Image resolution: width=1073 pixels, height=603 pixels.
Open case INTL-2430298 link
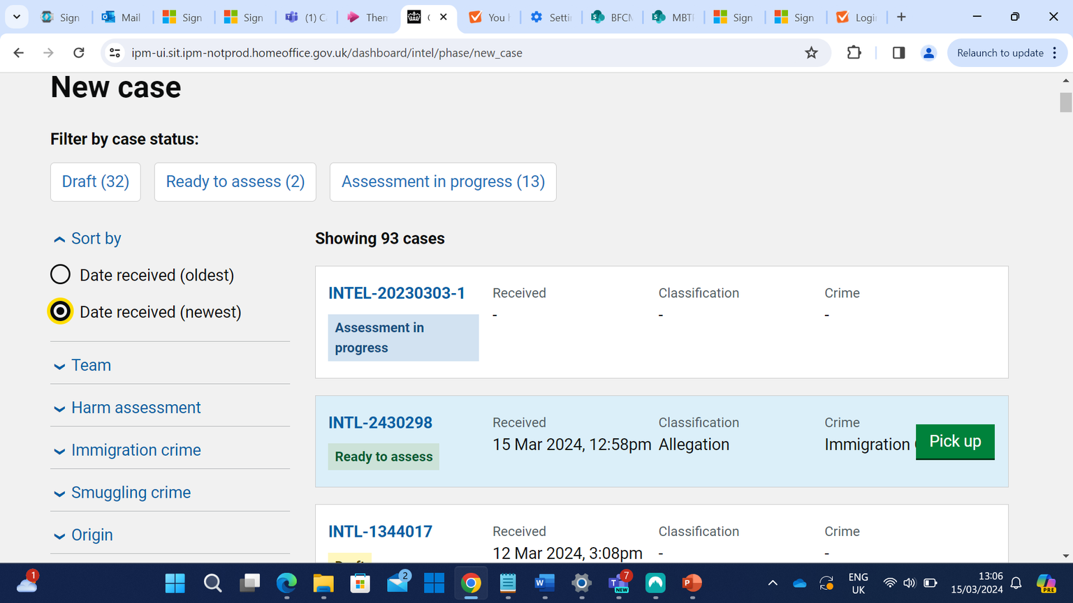[x=380, y=423]
